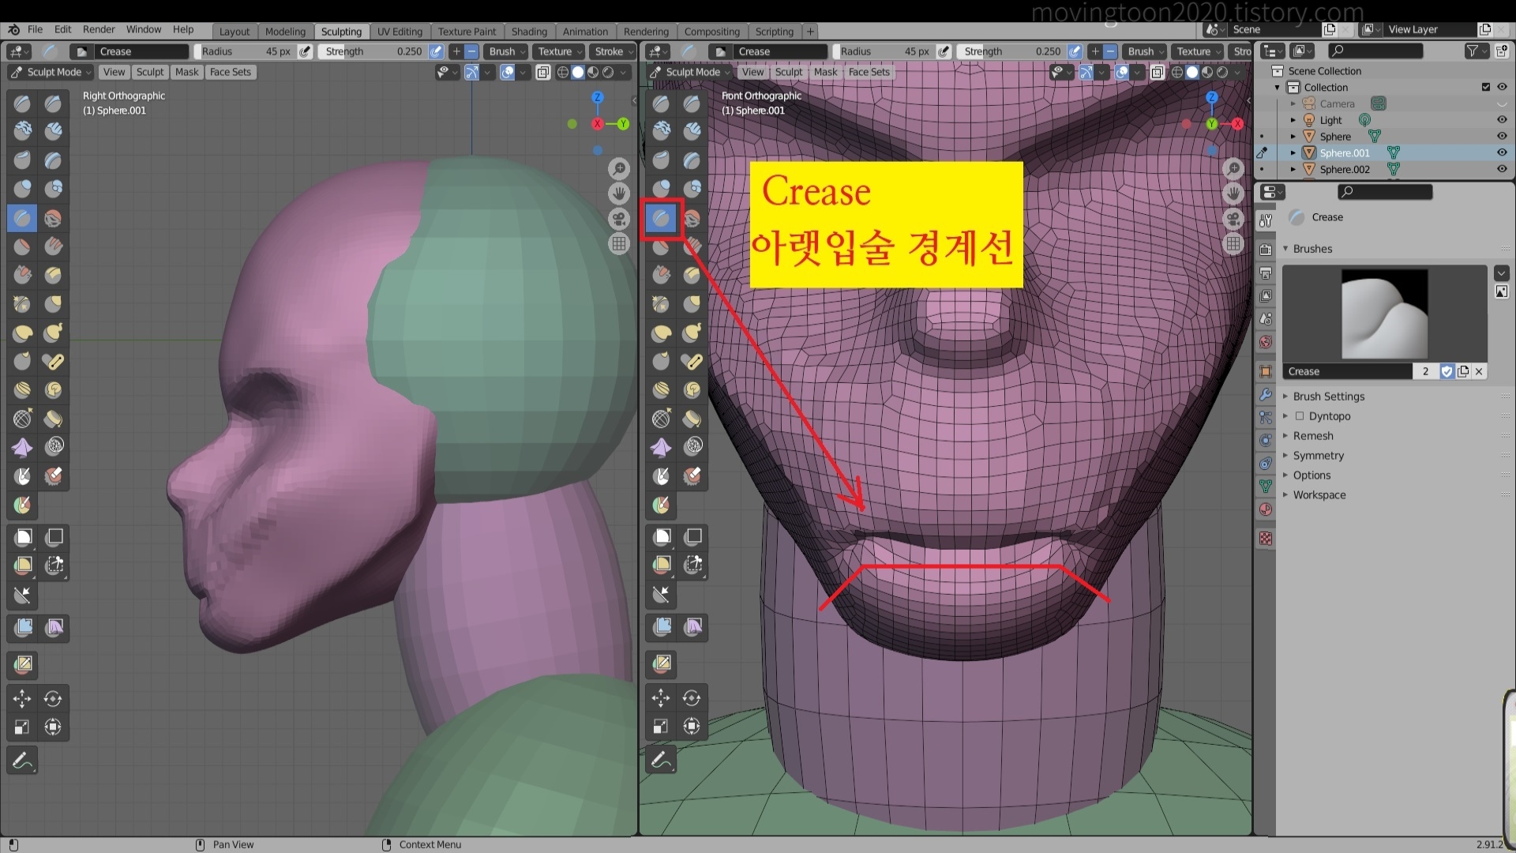Select the Draw brush in left viewport toolbar
Image resolution: width=1516 pixels, height=853 pixels.
(x=22, y=103)
